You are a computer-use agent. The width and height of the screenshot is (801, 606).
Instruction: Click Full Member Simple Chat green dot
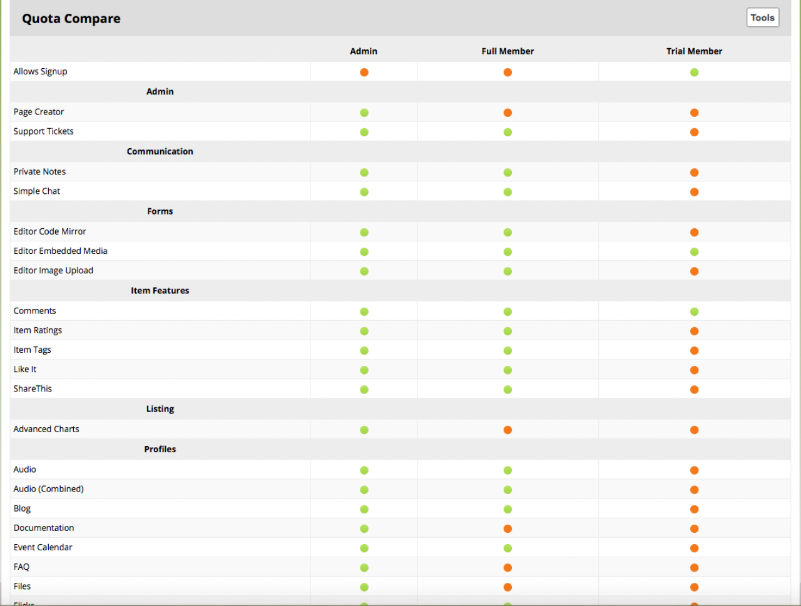click(508, 192)
